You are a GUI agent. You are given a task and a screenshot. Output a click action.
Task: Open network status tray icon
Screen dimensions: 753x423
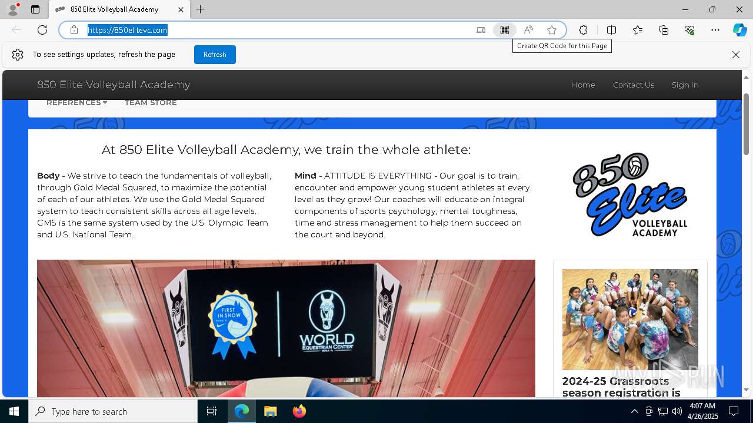663,411
